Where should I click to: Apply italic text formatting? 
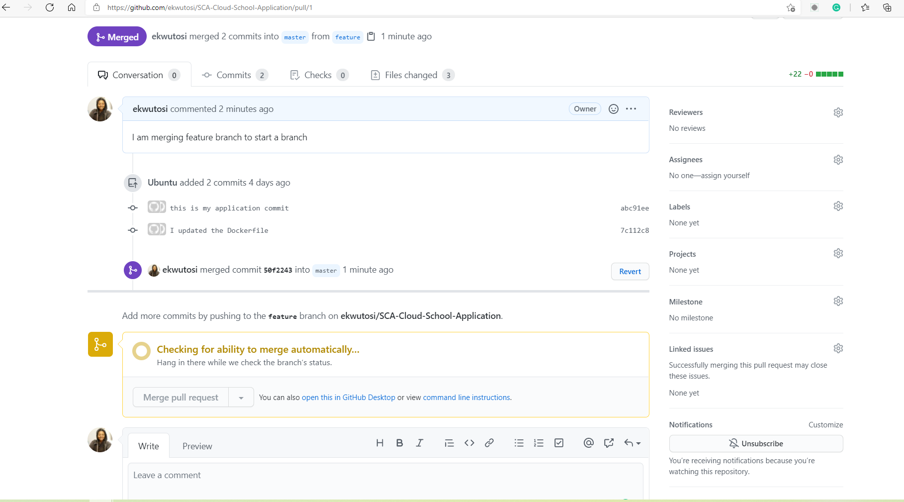[x=420, y=443]
